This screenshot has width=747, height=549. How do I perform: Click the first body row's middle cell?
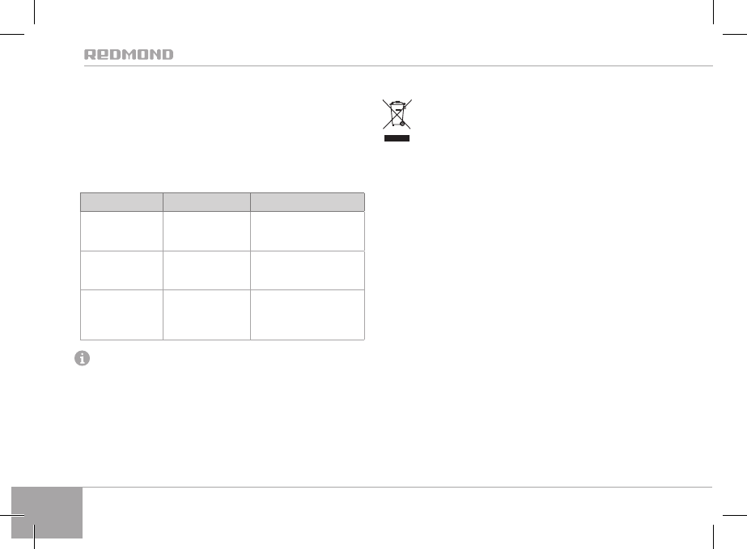pos(206,231)
